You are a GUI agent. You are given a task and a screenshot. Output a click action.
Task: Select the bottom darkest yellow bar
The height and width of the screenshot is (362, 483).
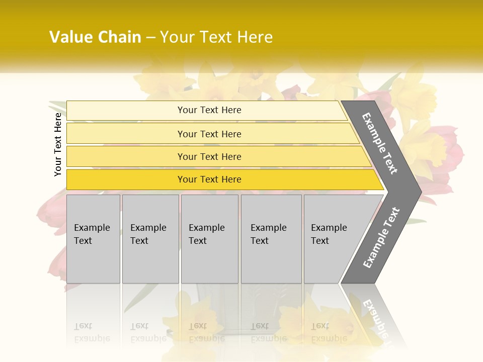(x=209, y=179)
